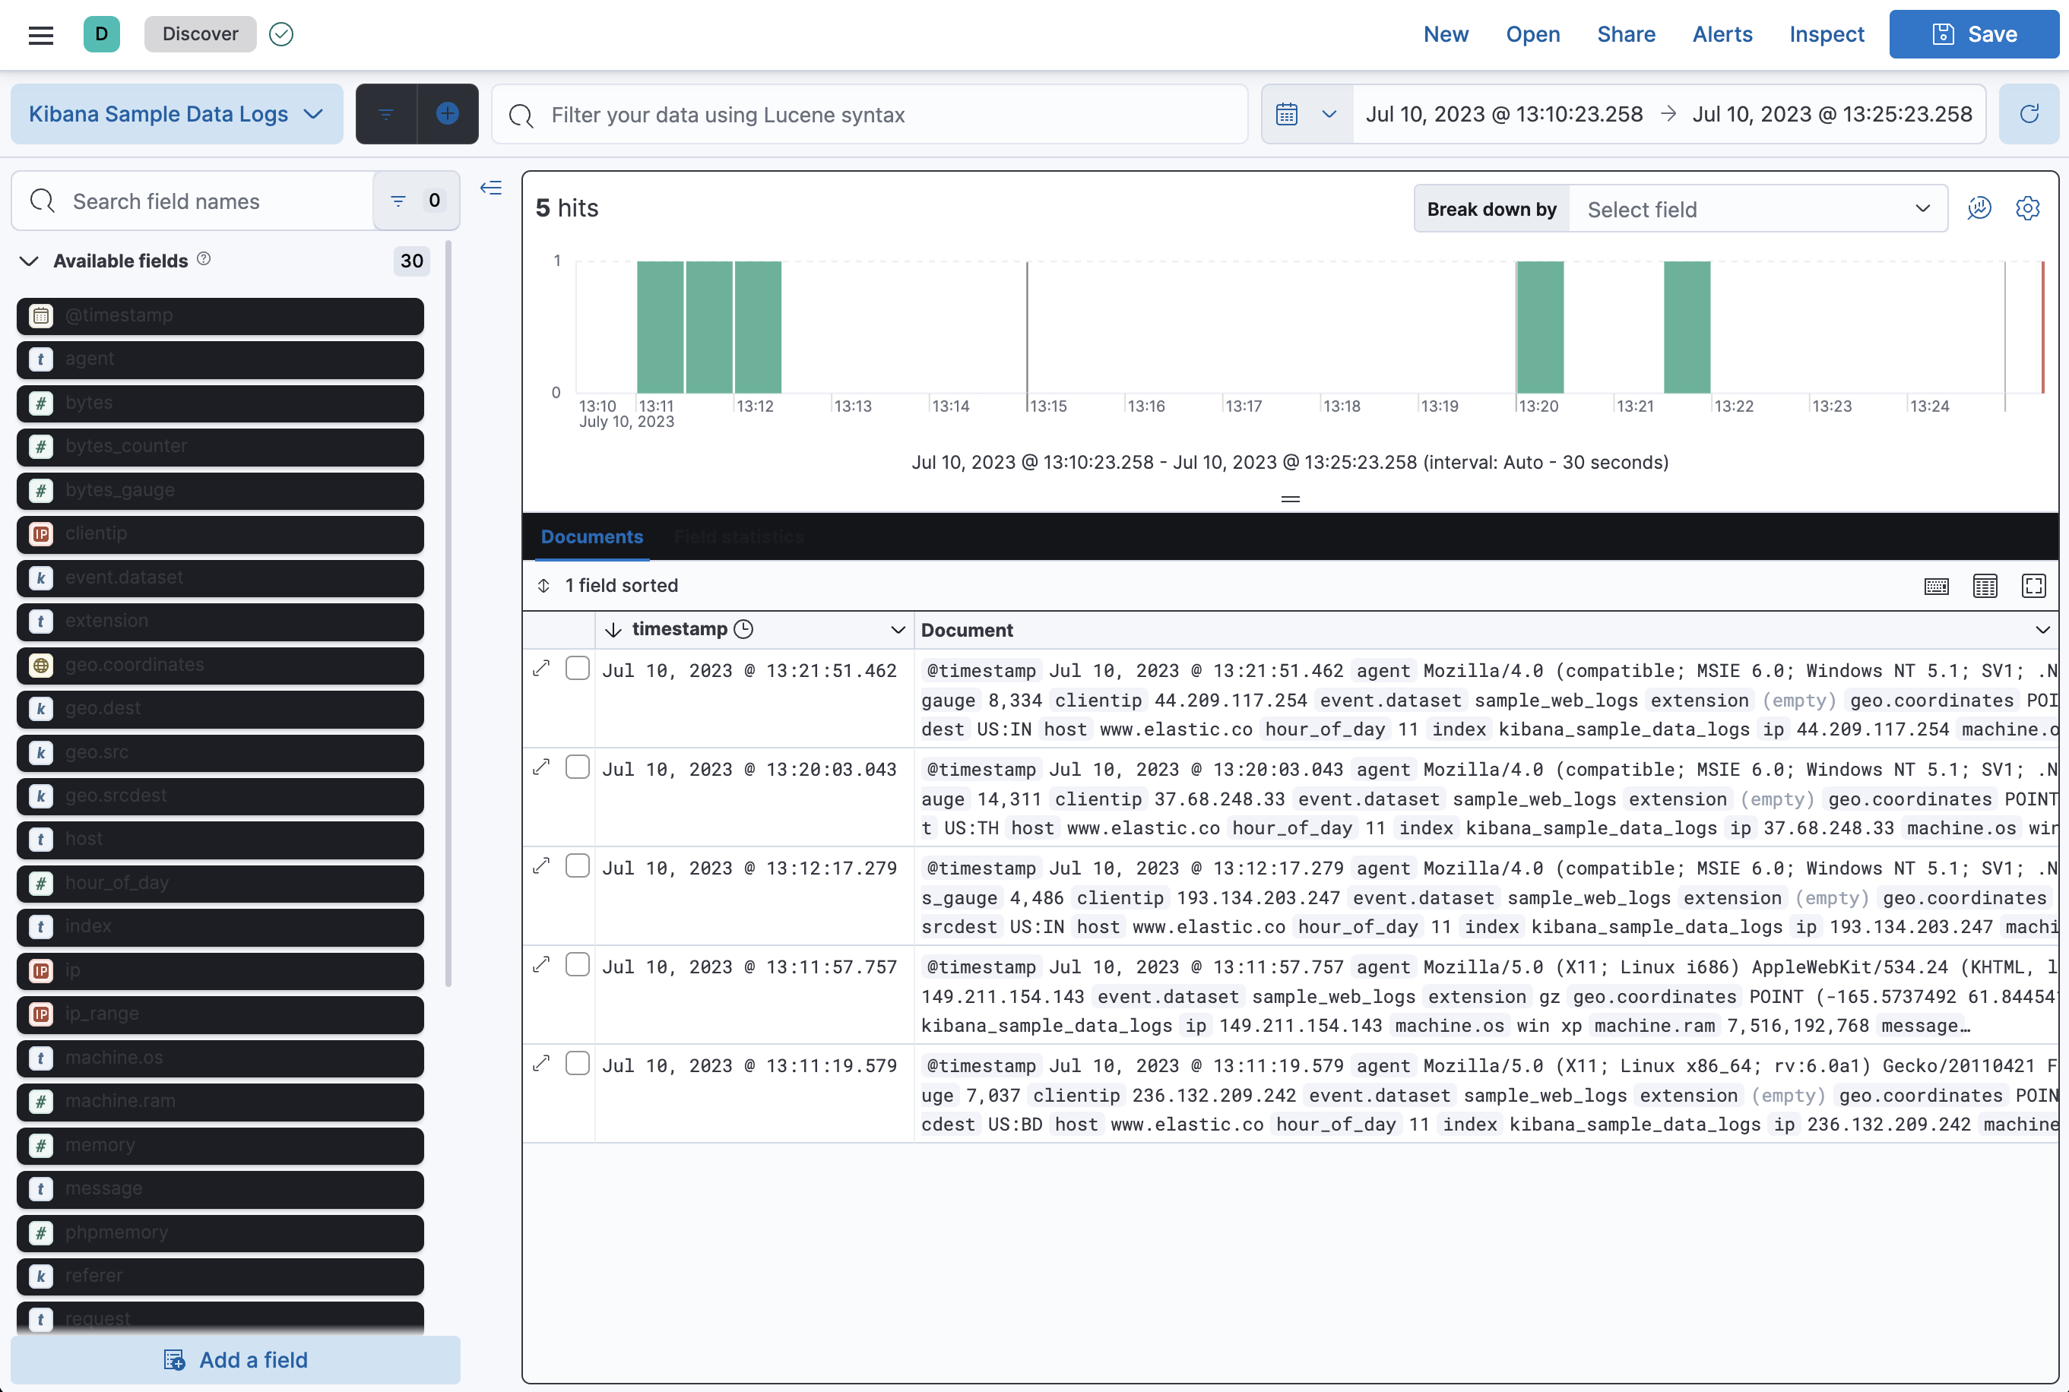
Task: Open the chart options gear icon
Action: click(2028, 207)
